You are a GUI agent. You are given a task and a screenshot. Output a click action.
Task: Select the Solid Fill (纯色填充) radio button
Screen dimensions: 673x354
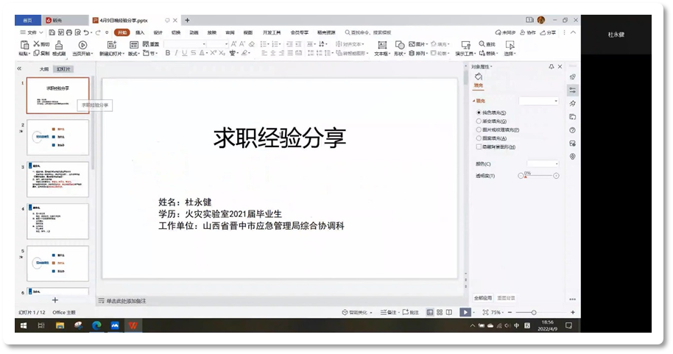[479, 113]
